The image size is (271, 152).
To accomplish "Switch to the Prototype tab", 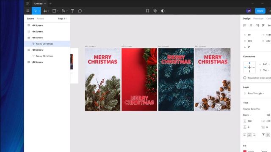I will [258, 19].
